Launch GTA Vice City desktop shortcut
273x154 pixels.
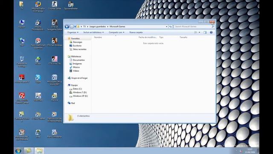(54, 60)
